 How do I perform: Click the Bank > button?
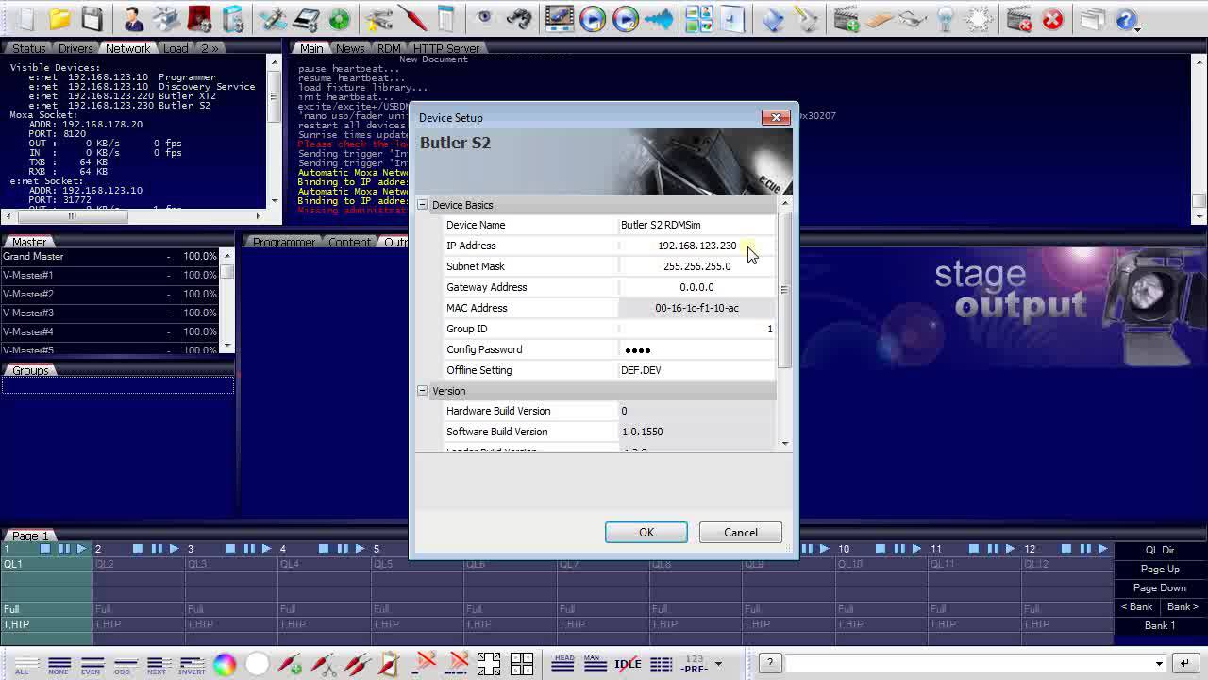tap(1183, 606)
